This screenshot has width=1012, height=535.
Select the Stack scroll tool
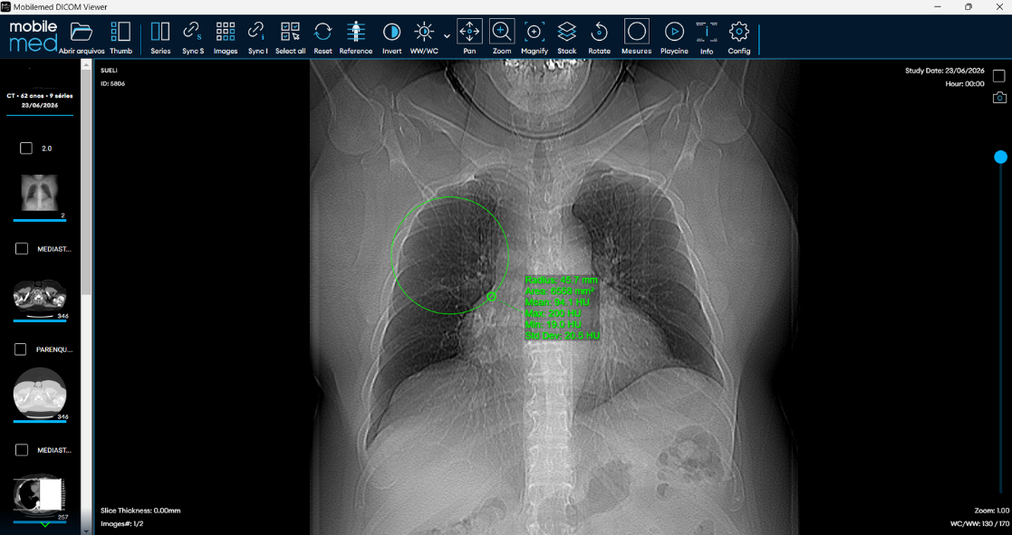coord(566,37)
